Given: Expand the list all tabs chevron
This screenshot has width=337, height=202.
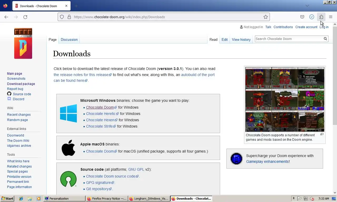Looking at the screenshot, I should [307, 6].
